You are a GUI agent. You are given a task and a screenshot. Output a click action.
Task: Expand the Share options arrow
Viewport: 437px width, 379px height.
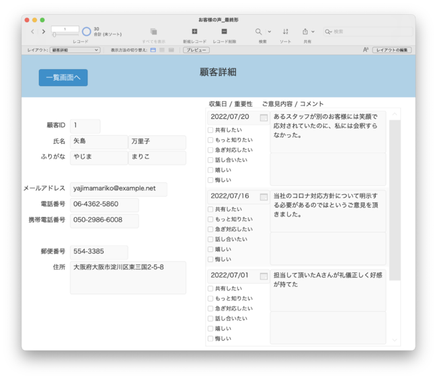pyautogui.click(x=313, y=32)
